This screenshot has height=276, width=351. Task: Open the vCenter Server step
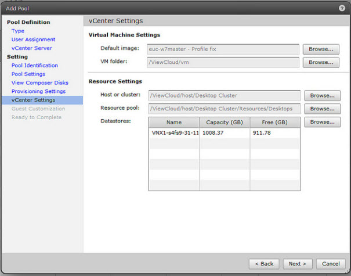tap(31, 48)
